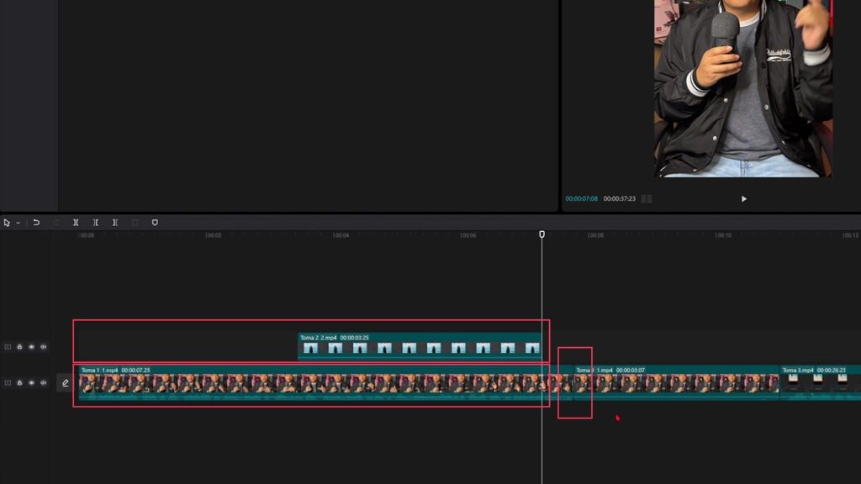Image resolution: width=861 pixels, height=484 pixels.
Task: Split the clip at the playhead
Action: coord(76,222)
